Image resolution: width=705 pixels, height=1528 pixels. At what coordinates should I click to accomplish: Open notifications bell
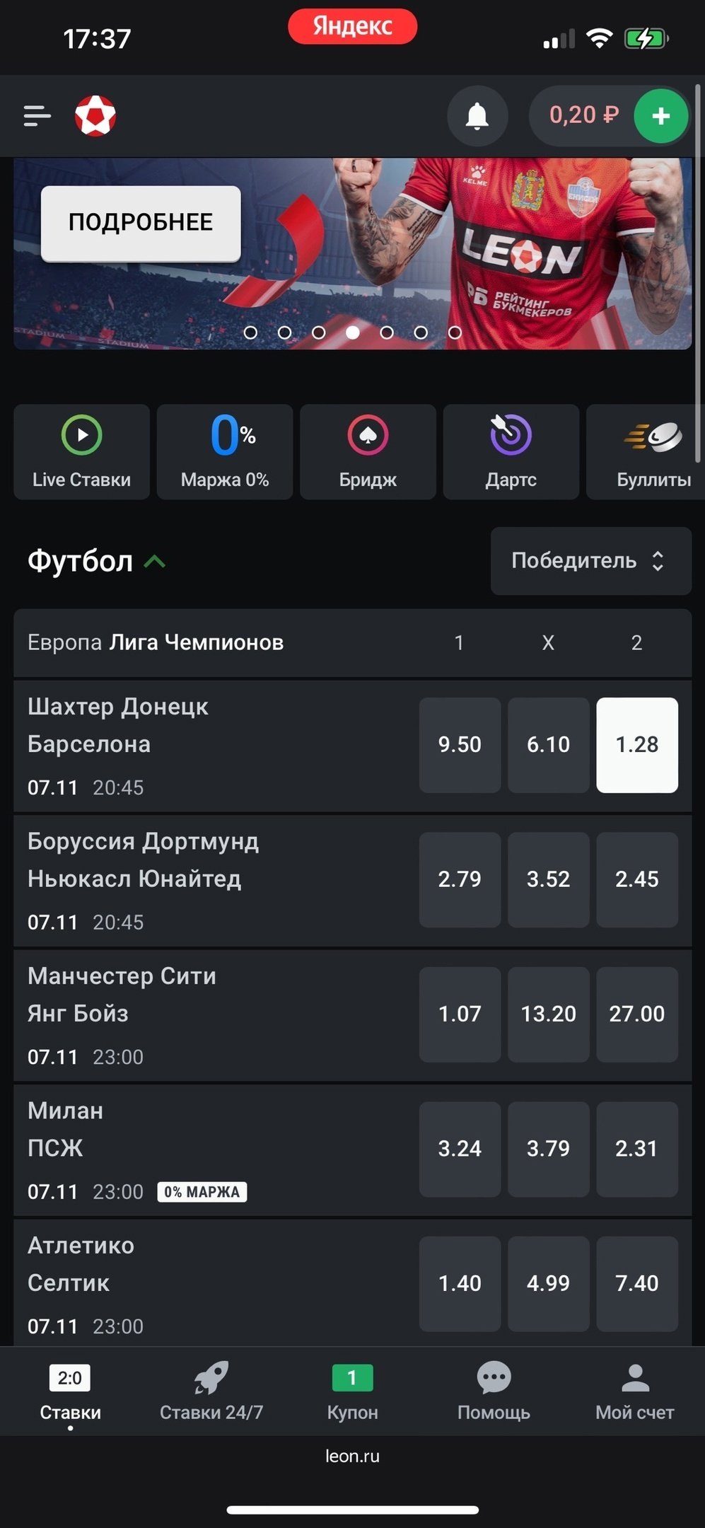coord(477,115)
